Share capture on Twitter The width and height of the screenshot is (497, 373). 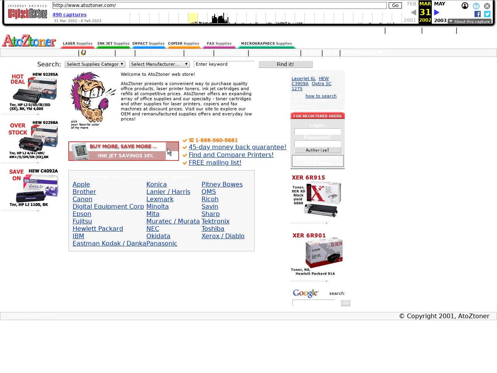(487, 14)
